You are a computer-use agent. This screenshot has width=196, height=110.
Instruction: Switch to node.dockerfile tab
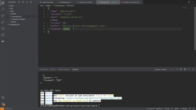pos(47,2)
